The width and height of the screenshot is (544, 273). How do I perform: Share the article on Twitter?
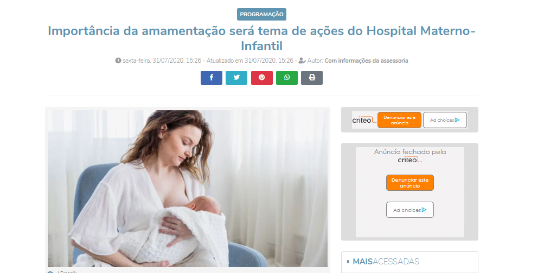[236, 77]
